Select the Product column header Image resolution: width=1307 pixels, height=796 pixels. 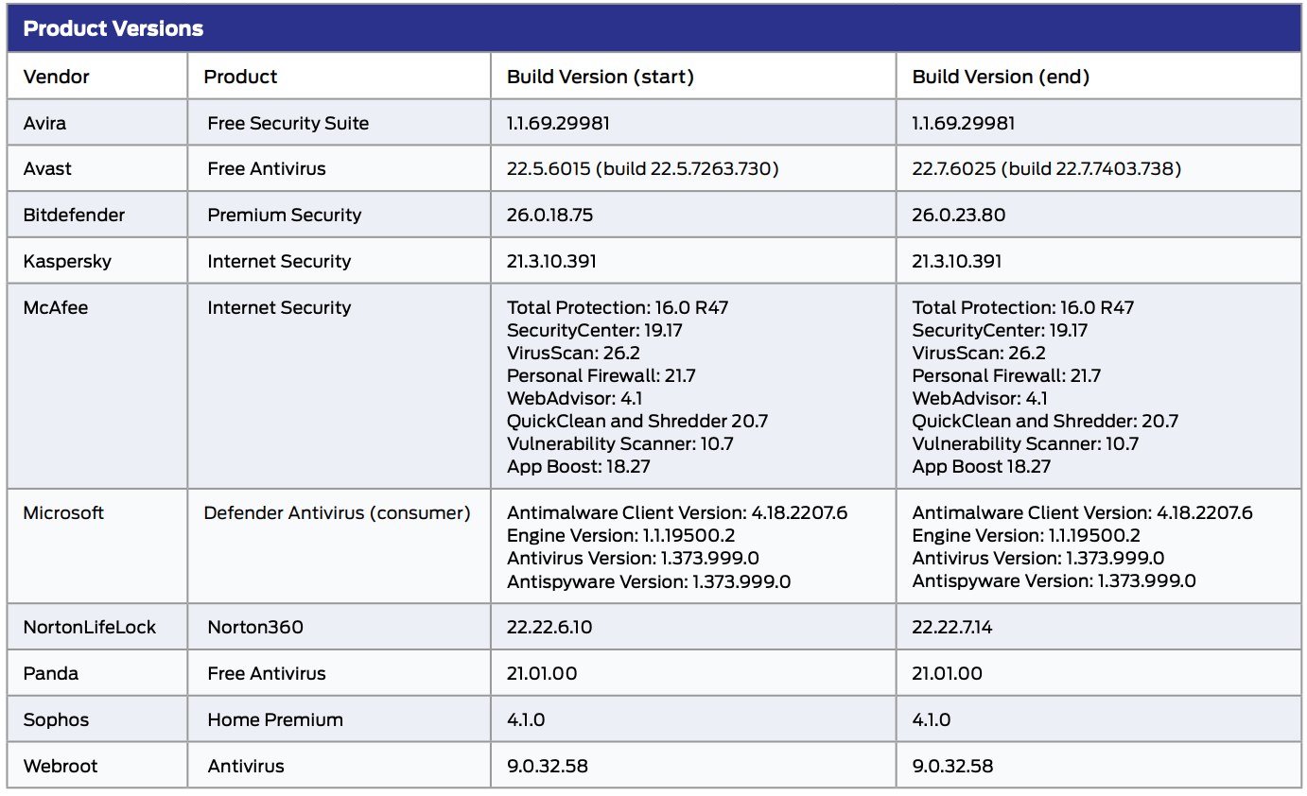tap(241, 77)
